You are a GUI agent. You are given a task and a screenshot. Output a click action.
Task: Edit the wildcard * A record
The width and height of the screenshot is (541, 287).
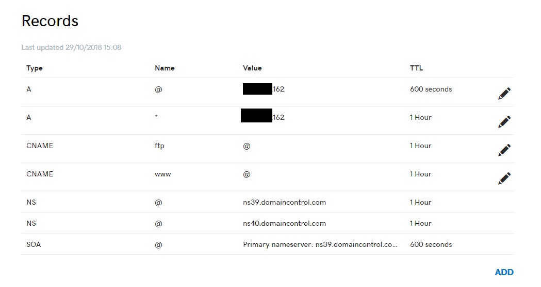[504, 122]
